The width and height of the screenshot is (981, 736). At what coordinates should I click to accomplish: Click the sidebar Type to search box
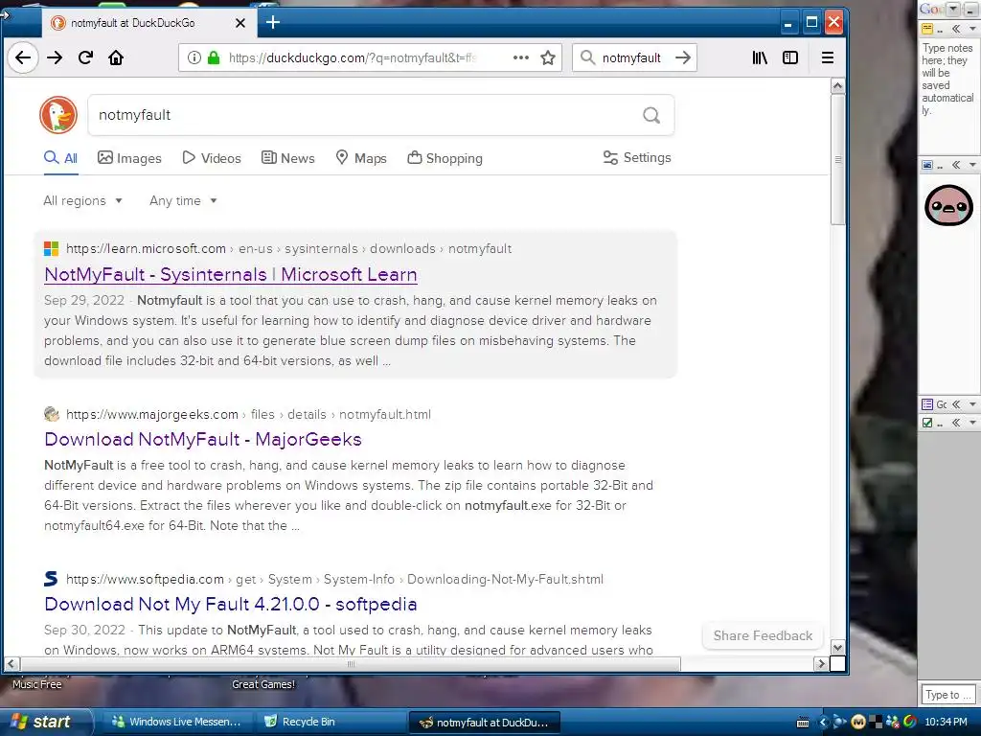tap(947, 694)
